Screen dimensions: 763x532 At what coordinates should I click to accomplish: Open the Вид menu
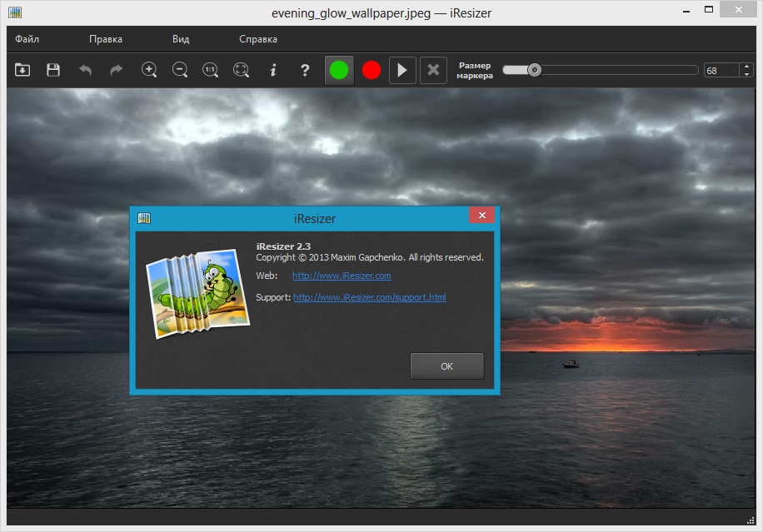tap(181, 39)
